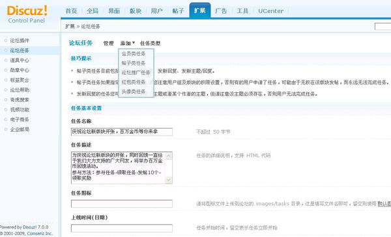Click the 技巧提示 section header
This screenshot has width=391, height=237.
click(81, 58)
